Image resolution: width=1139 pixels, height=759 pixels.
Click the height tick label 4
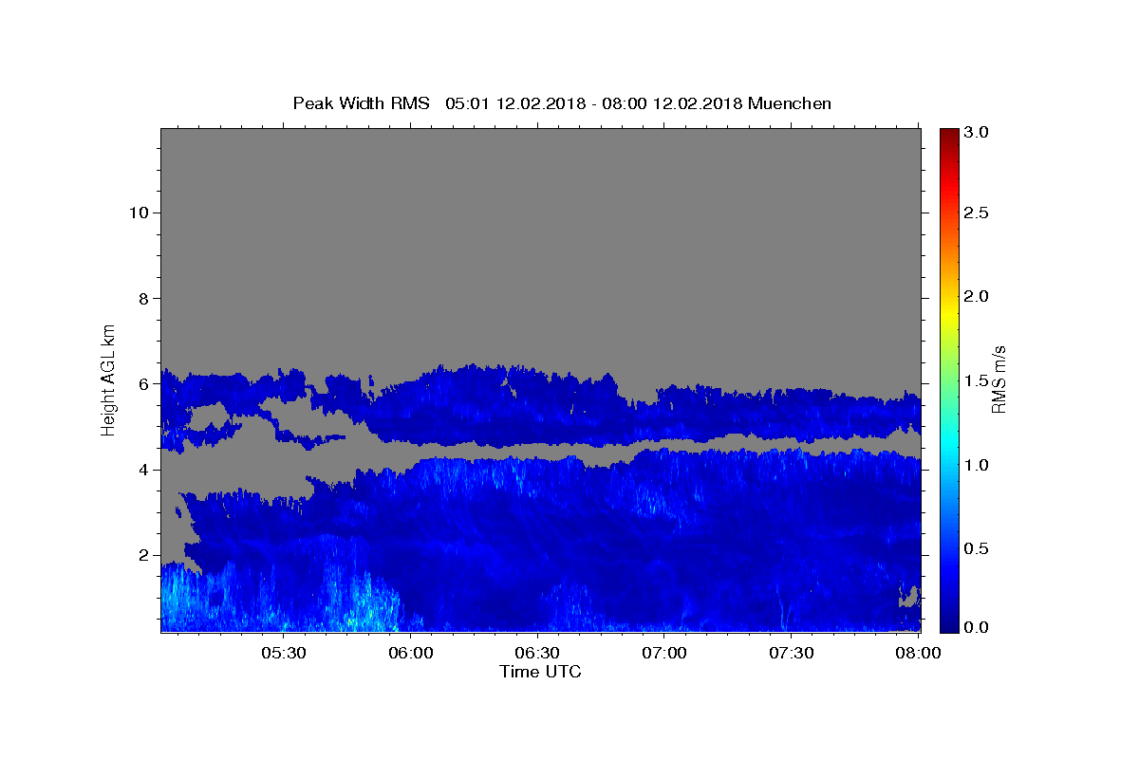pos(143,470)
